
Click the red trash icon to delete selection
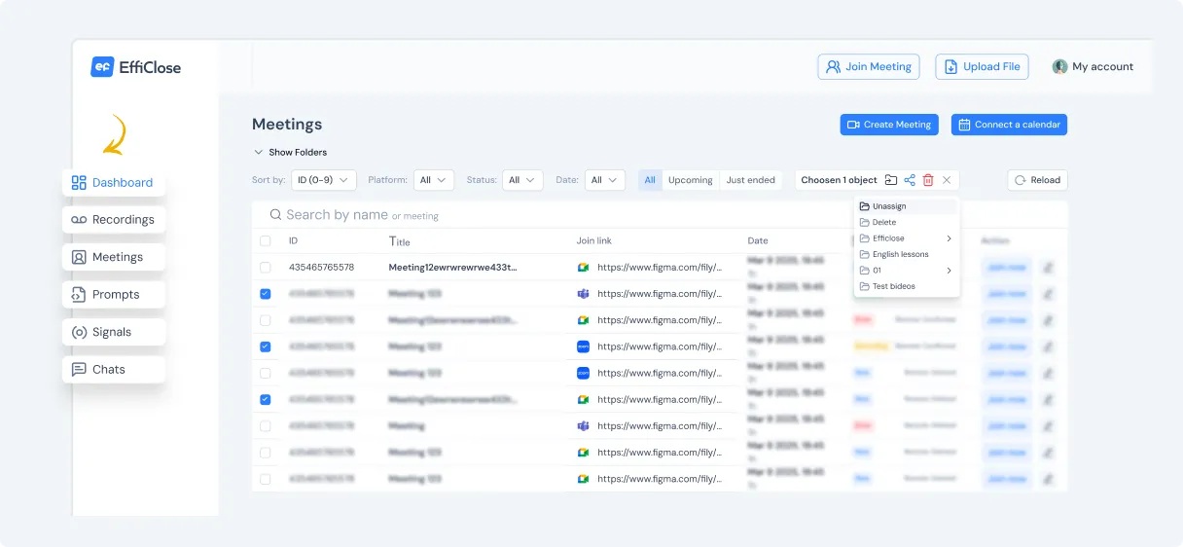pyautogui.click(x=928, y=180)
